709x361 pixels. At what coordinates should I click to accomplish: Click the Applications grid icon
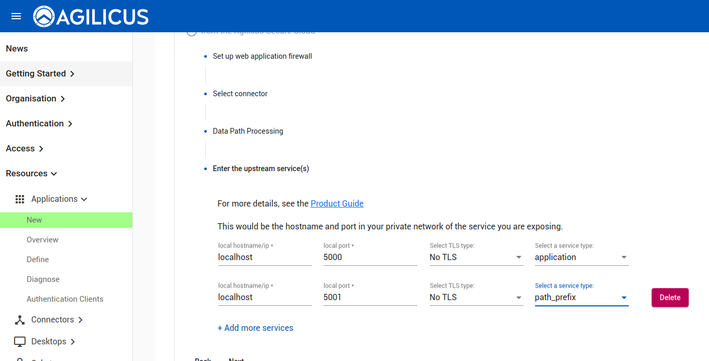coord(20,199)
